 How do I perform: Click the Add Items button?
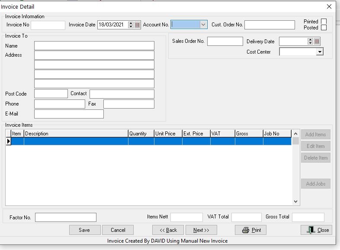316,135
